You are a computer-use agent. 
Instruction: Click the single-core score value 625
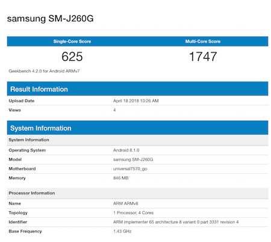(72, 57)
